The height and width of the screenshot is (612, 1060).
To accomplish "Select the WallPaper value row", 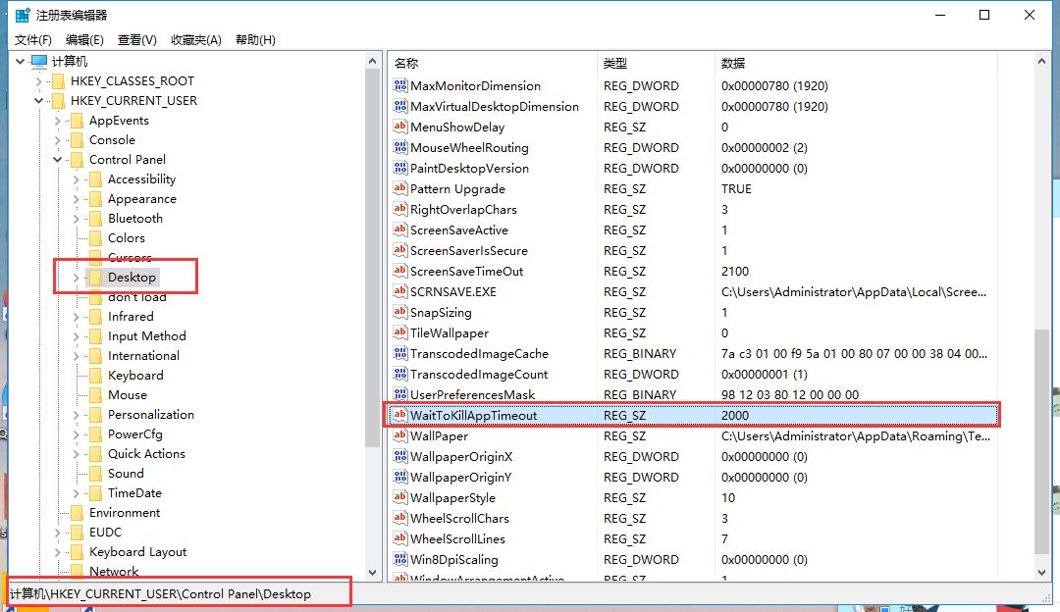I will coord(694,435).
